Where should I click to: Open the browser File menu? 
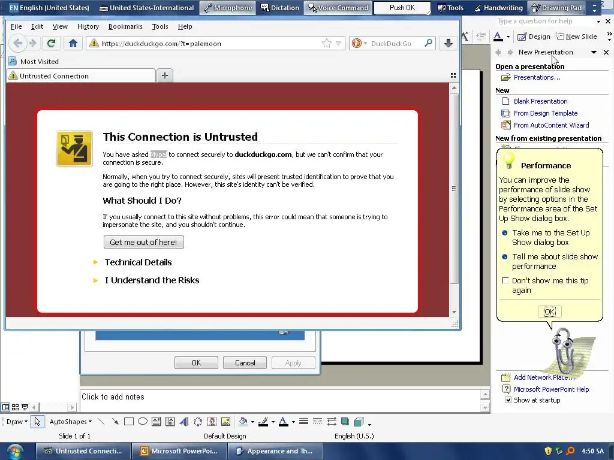point(16,26)
